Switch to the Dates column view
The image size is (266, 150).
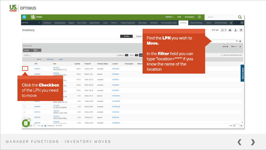coord(61,60)
